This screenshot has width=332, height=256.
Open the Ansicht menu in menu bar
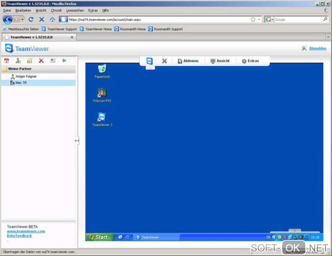point(41,10)
